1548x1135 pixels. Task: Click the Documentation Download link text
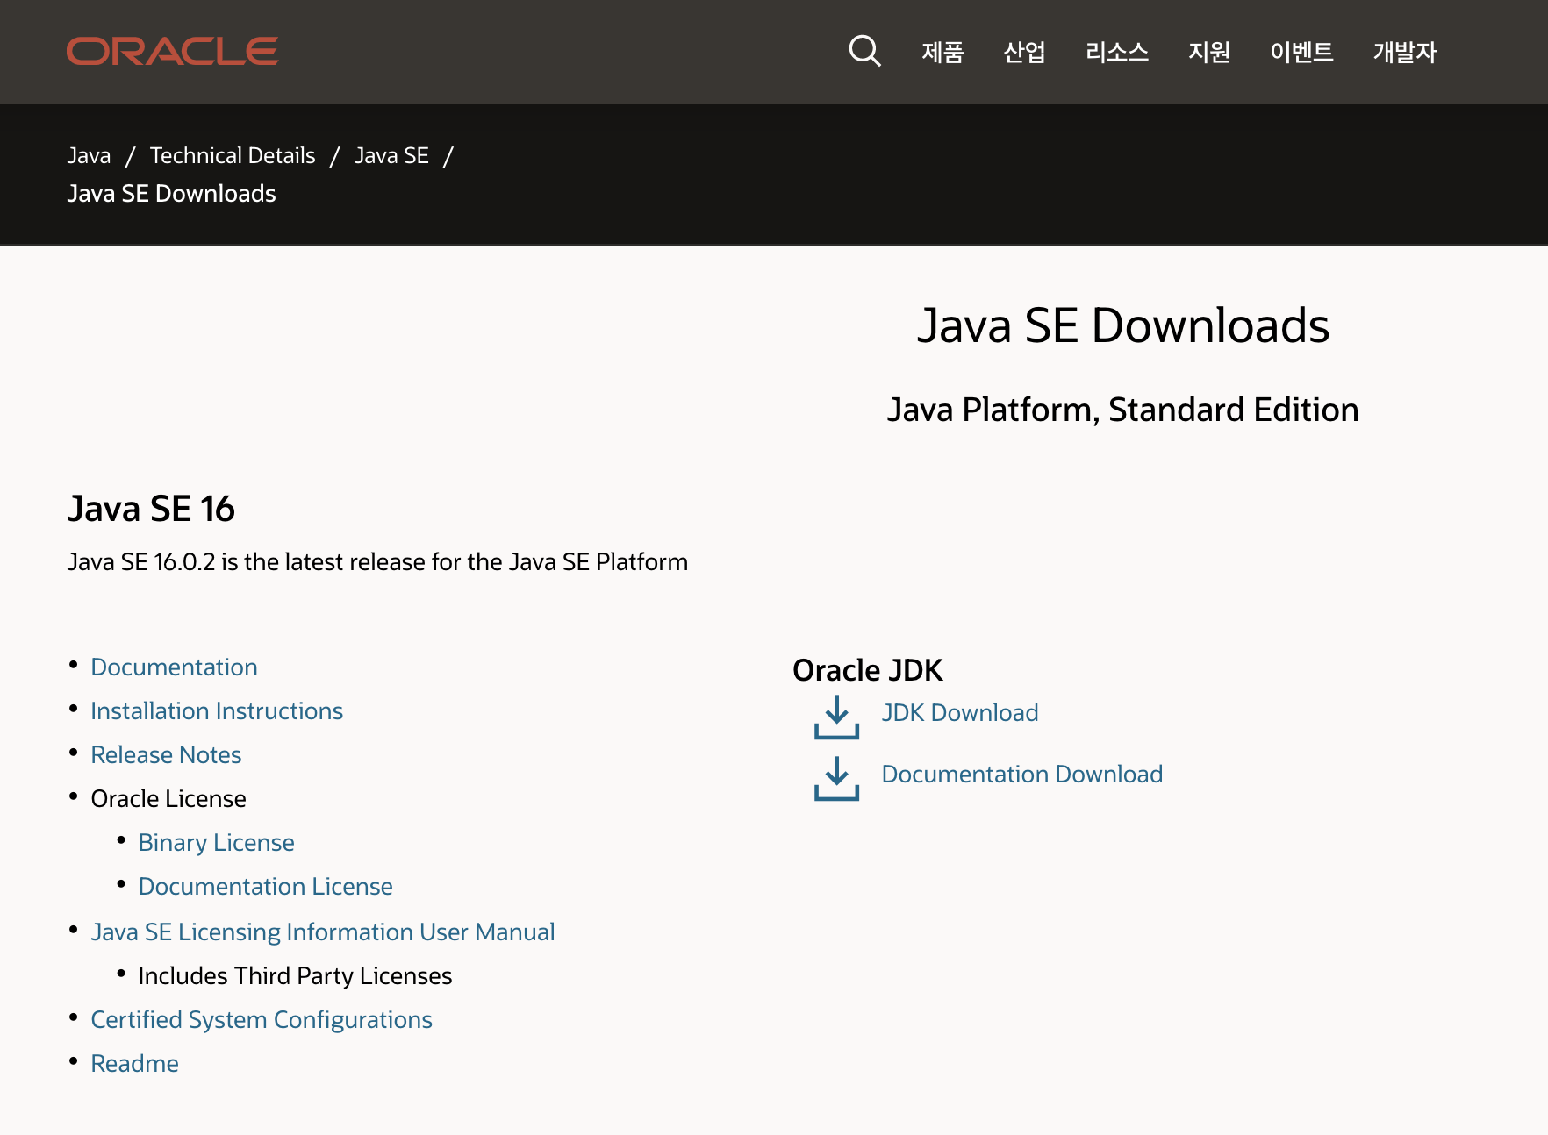(1022, 774)
